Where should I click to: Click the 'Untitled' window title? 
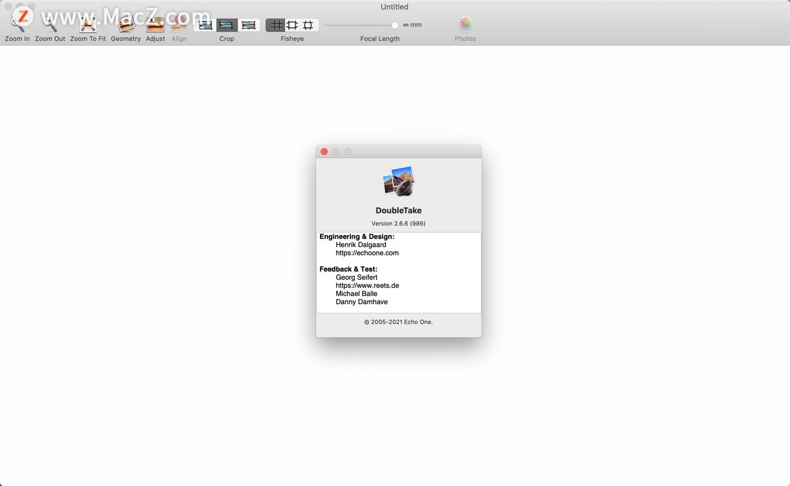pos(395,7)
